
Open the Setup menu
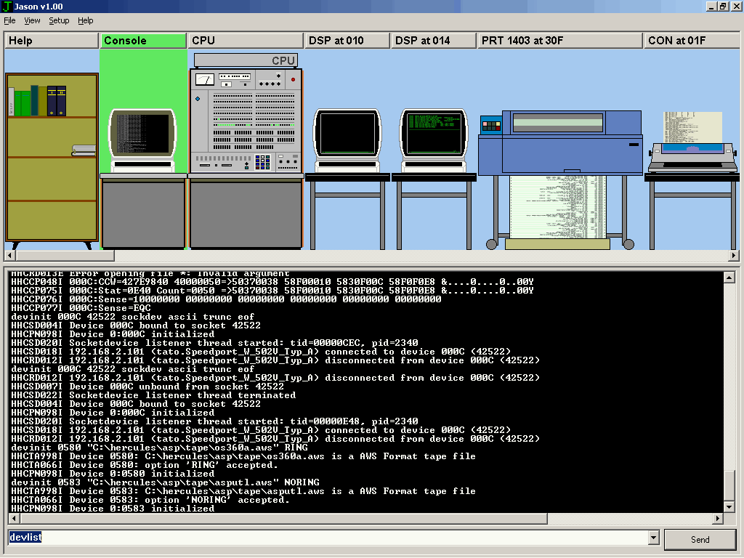59,21
